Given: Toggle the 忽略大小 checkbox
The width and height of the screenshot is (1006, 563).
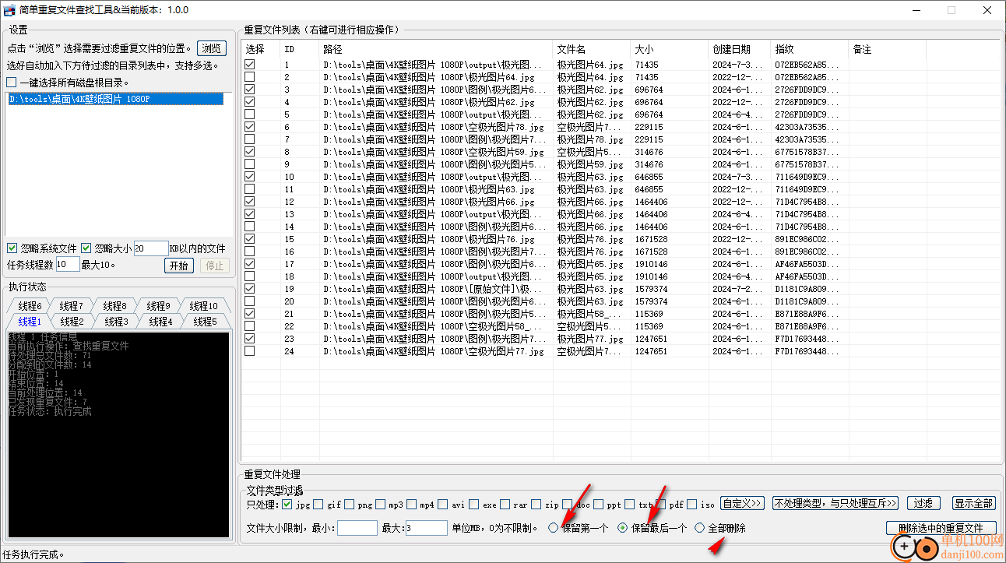Looking at the screenshot, I should click(86, 248).
